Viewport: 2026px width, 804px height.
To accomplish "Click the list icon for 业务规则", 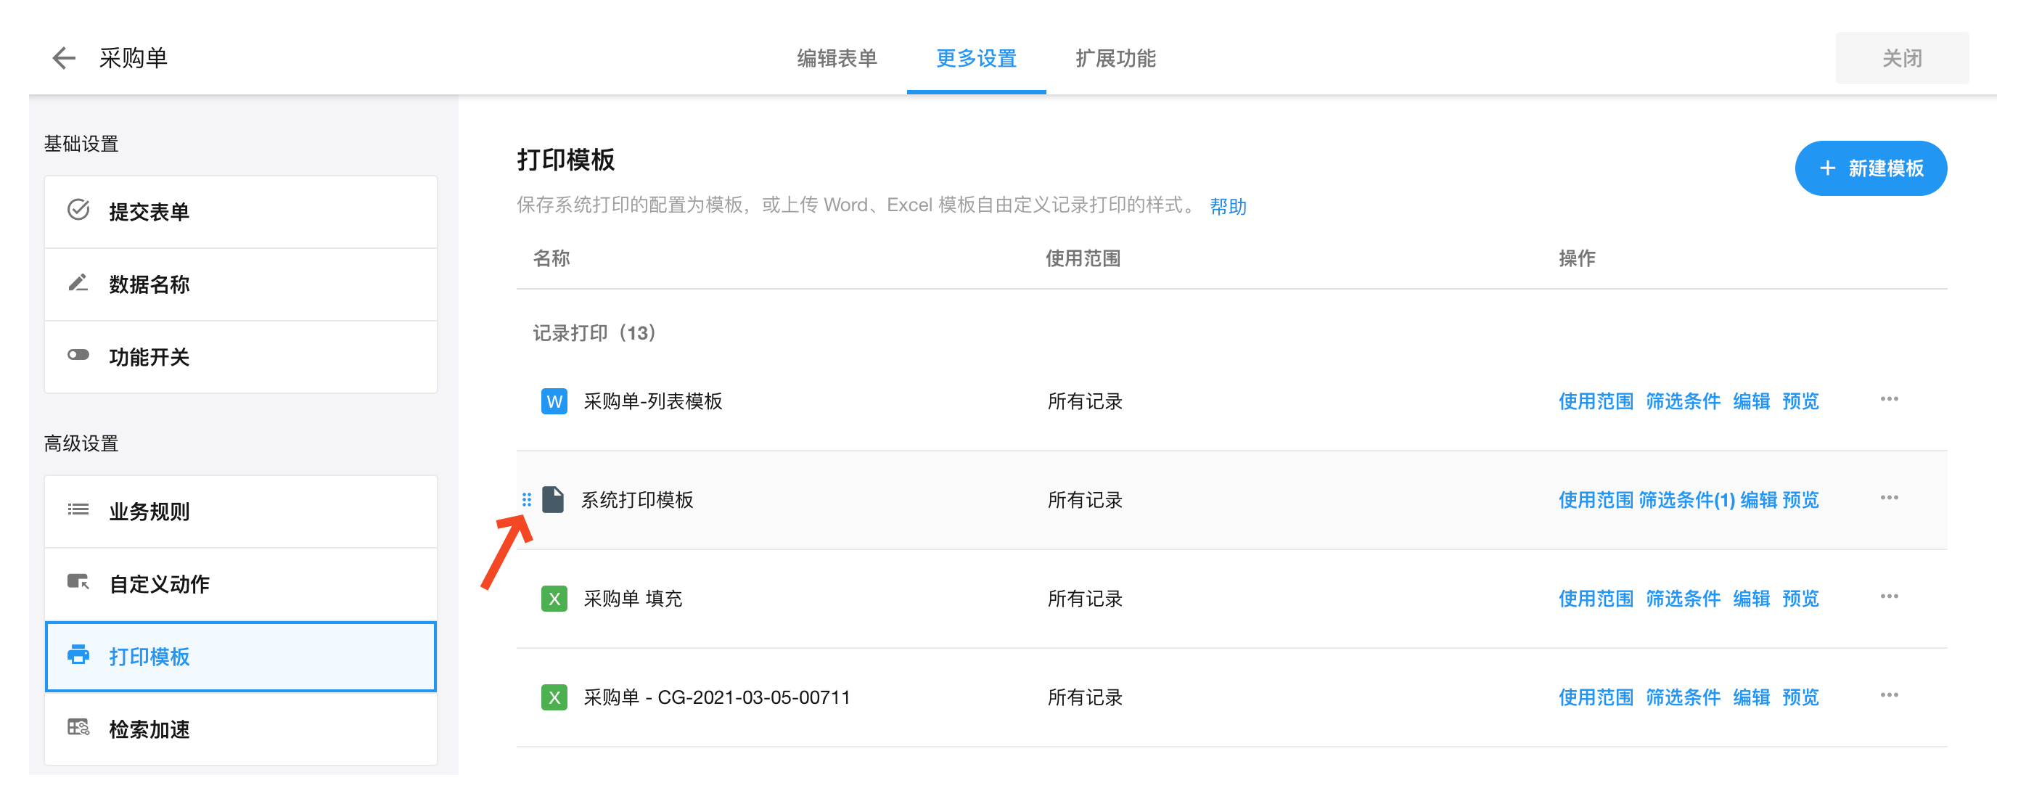I will (78, 510).
